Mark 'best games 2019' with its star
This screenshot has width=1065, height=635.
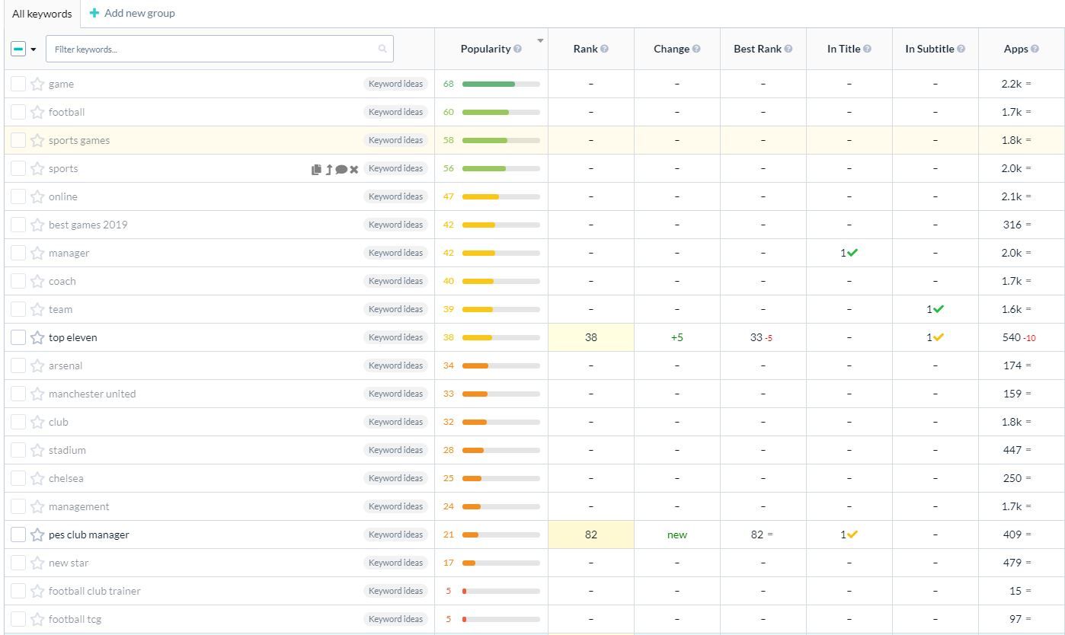tap(37, 225)
